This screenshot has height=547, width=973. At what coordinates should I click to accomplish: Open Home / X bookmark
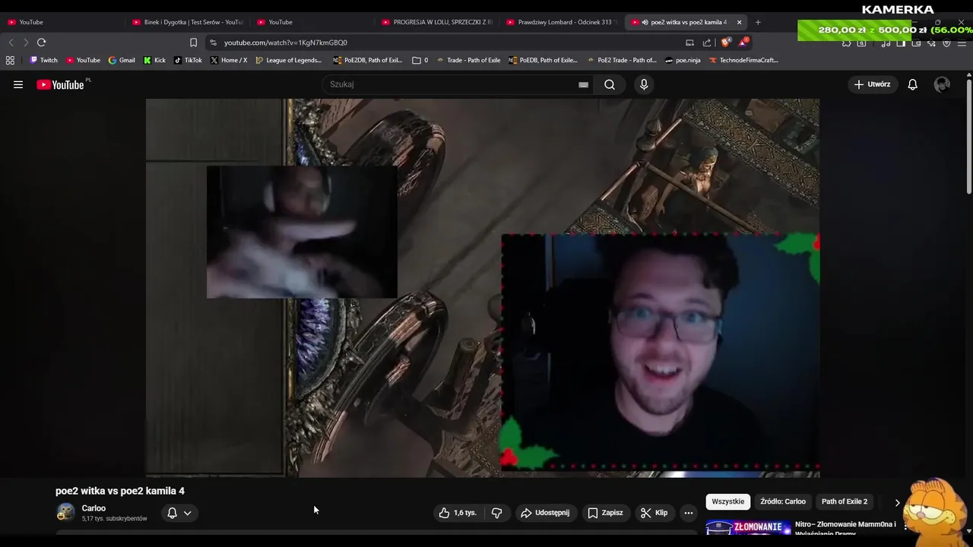pyautogui.click(x=228, y=60)
